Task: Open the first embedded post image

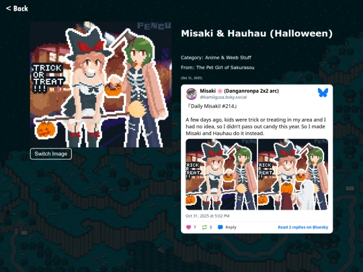Action: pos(221,175)
